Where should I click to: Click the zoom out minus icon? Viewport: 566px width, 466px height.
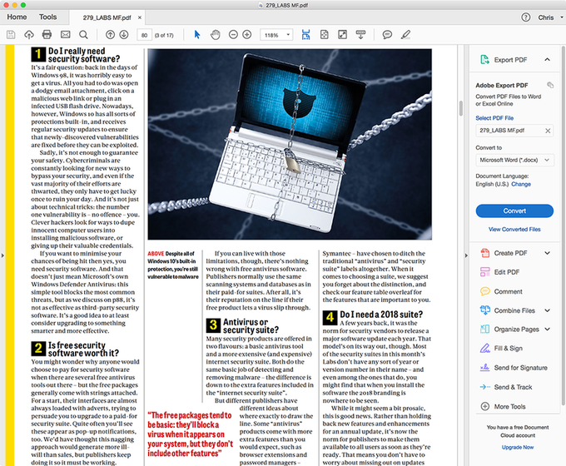[233, 35]
